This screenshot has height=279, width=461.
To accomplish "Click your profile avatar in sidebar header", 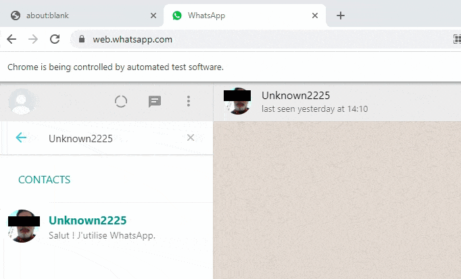I will (22, 102).
